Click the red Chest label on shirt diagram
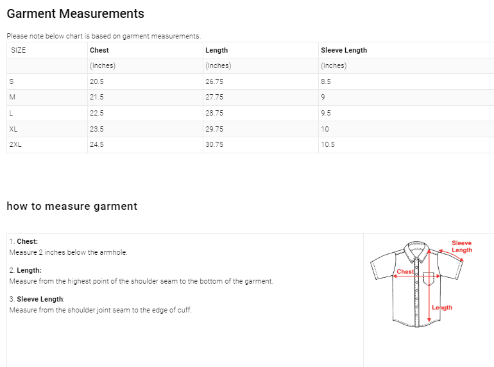The image size is (494, 367). (405, 272)
